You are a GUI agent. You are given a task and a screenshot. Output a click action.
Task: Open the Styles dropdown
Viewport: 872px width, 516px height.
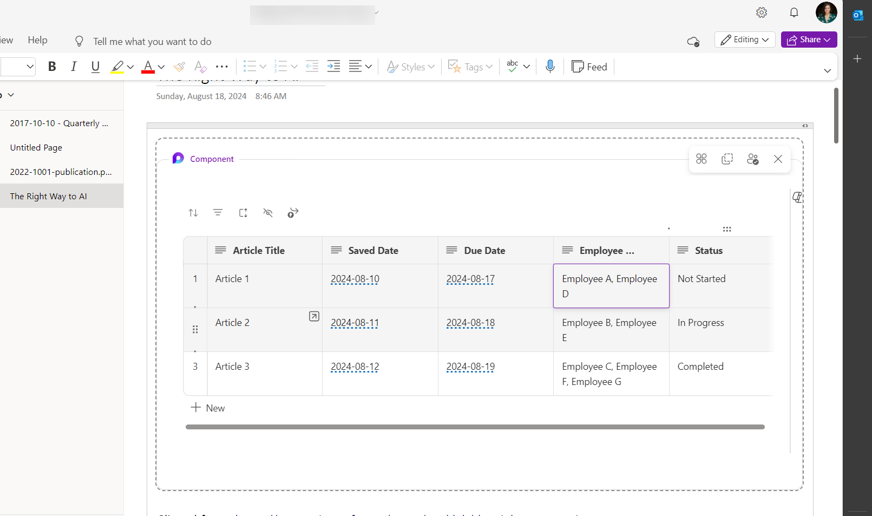pos(410,66)
